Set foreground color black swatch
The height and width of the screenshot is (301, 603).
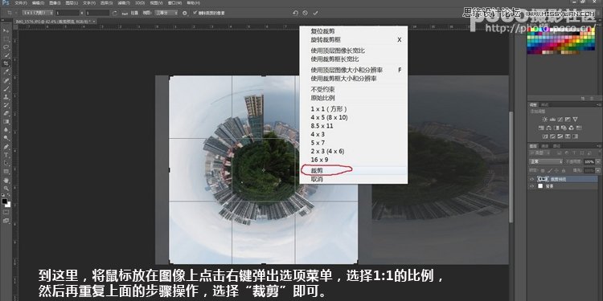[5, 201]
